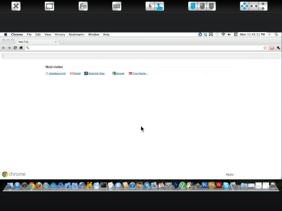Open the Gmail most-visited link

[77, 74]
